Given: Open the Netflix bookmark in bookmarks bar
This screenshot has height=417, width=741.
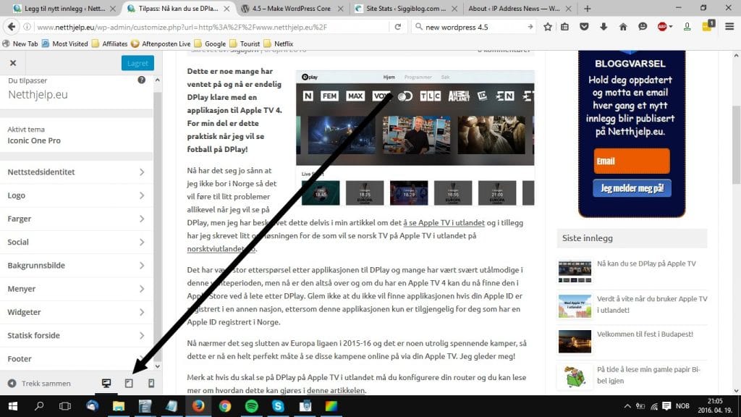Looking at the screenshot, I should tap(278, 43).
